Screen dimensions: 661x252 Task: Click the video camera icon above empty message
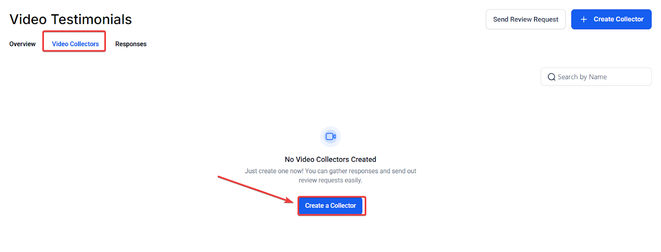click(330, 137)
